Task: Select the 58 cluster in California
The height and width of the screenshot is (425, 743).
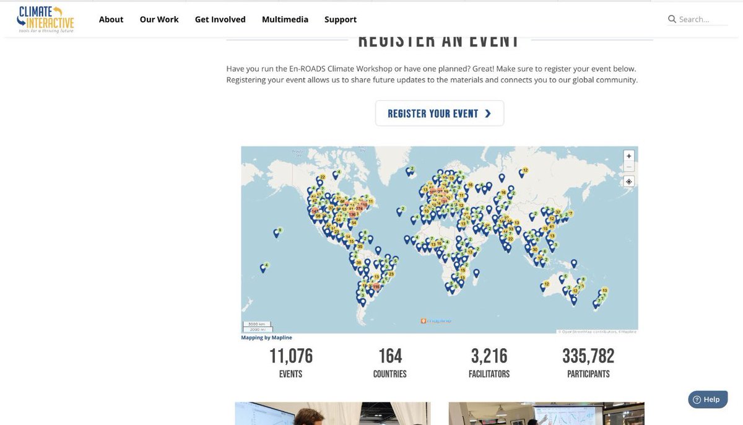Action: click(x=318, y=216)
